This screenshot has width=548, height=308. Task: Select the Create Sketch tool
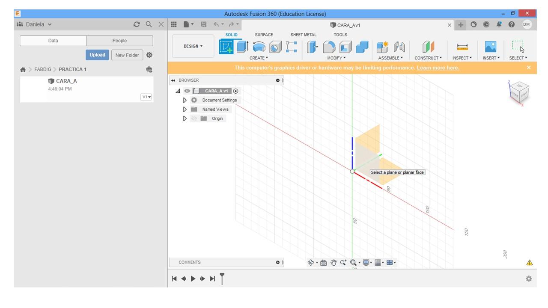coord(226,47)
